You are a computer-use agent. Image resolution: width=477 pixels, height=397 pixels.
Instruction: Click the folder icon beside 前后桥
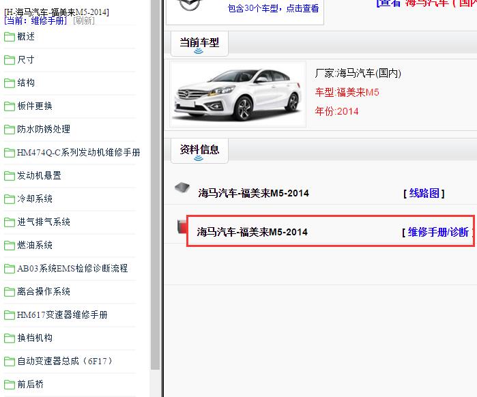click(10, 385)
